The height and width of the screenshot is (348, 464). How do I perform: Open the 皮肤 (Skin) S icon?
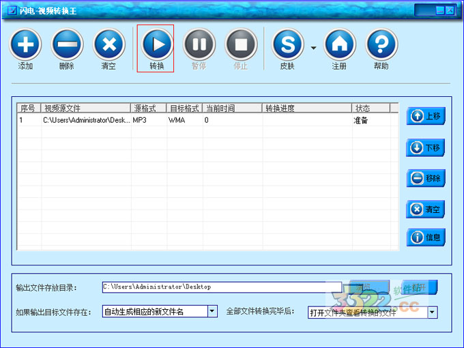pyautogui.click(x=288, y=45)
